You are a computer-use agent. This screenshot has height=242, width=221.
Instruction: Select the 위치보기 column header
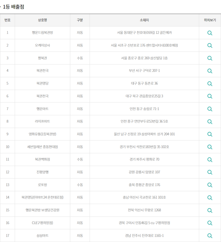(210, 20)
